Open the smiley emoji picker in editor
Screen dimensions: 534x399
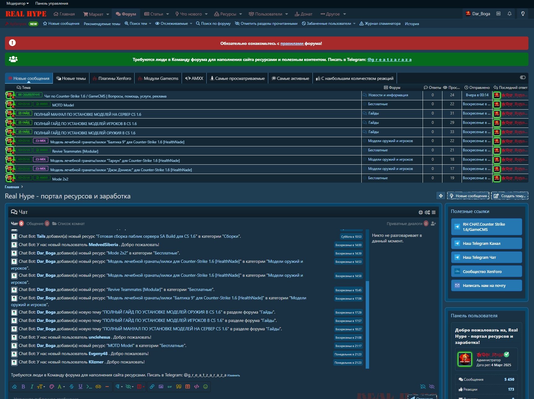coord(205,387)
